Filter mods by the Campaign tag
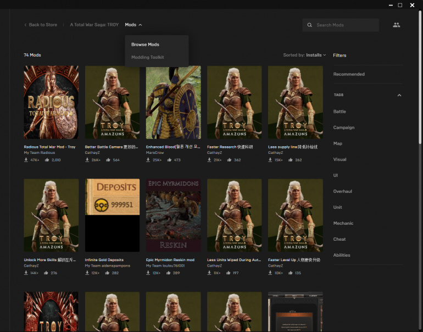 pos(343,128)
